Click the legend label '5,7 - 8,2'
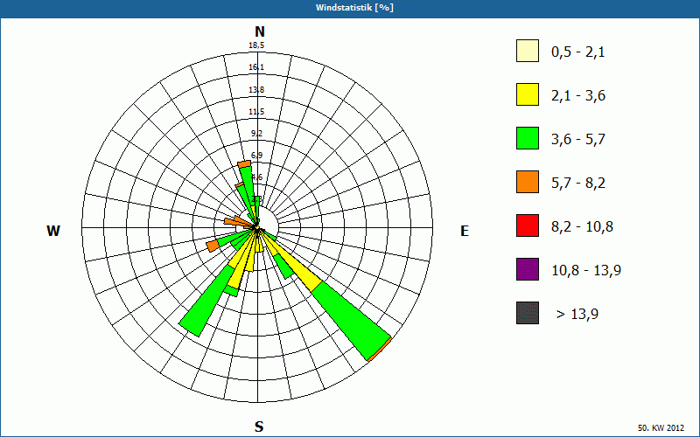Viewport: 700px width, 437px height. [578, 184]
